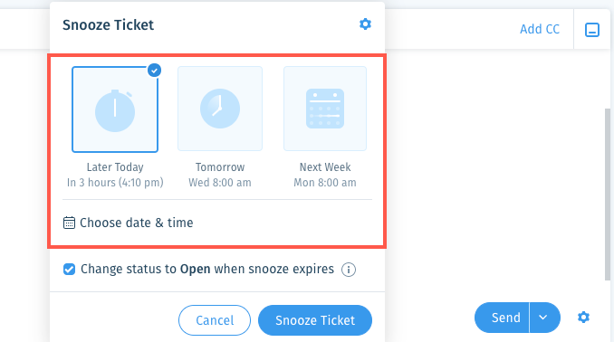Click the calendar icon beside Choose date
614x342 pixels.
(69, 223)
